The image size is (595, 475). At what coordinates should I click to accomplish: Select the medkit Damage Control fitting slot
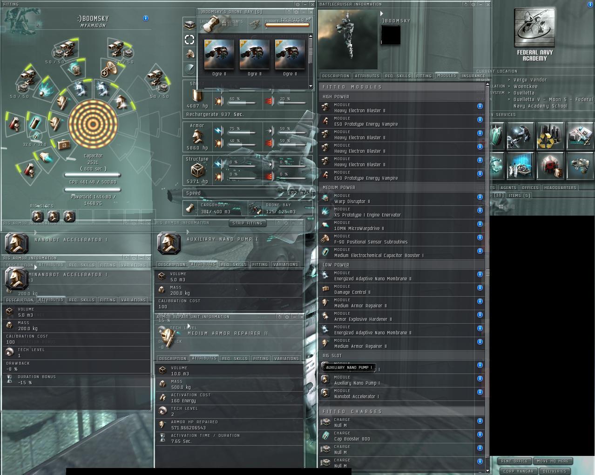[x=63, y=145]
